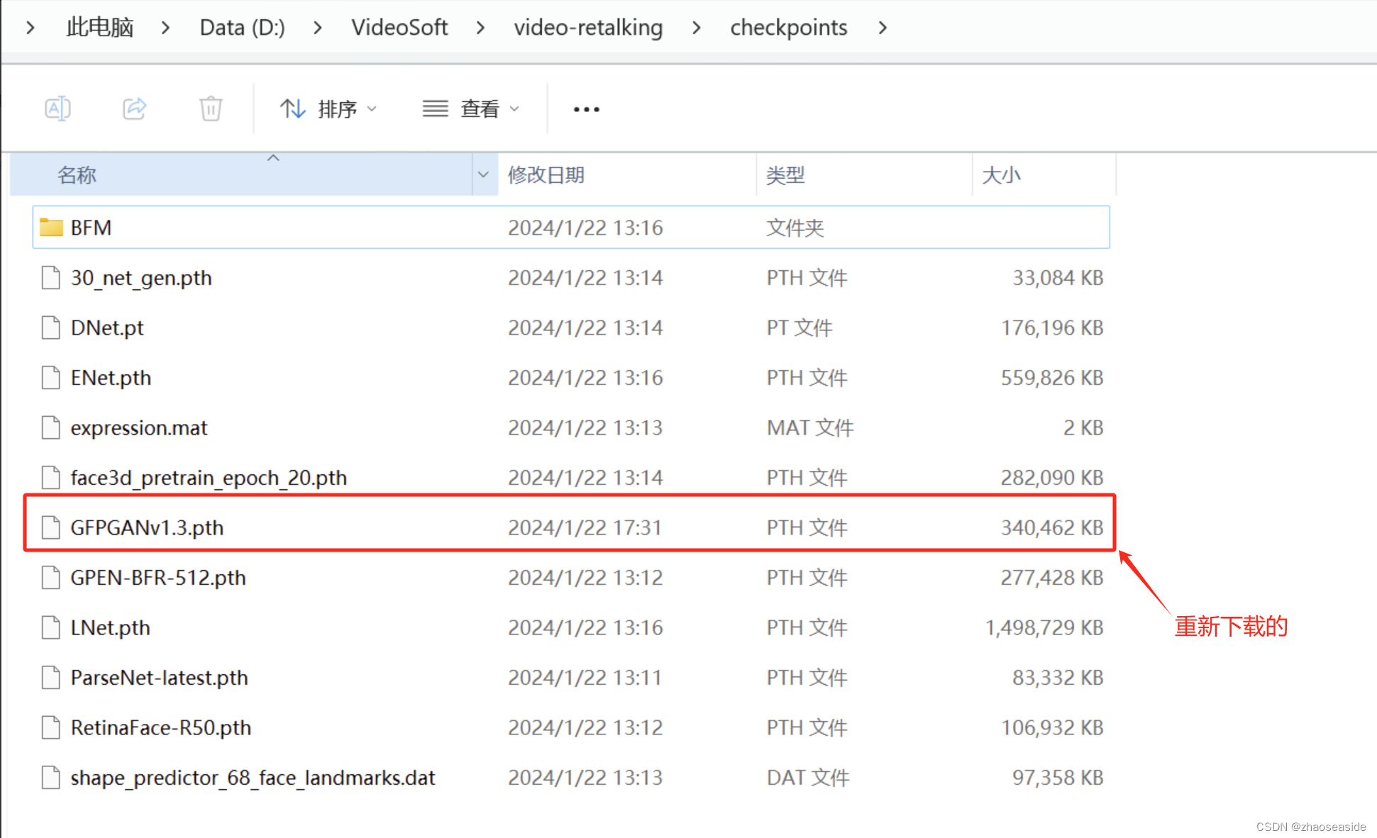Image resolution: width=1377 pixels, height=838 pixels.
Task: Click the 2 KB size value
Action: click(x=1083, y=428)
